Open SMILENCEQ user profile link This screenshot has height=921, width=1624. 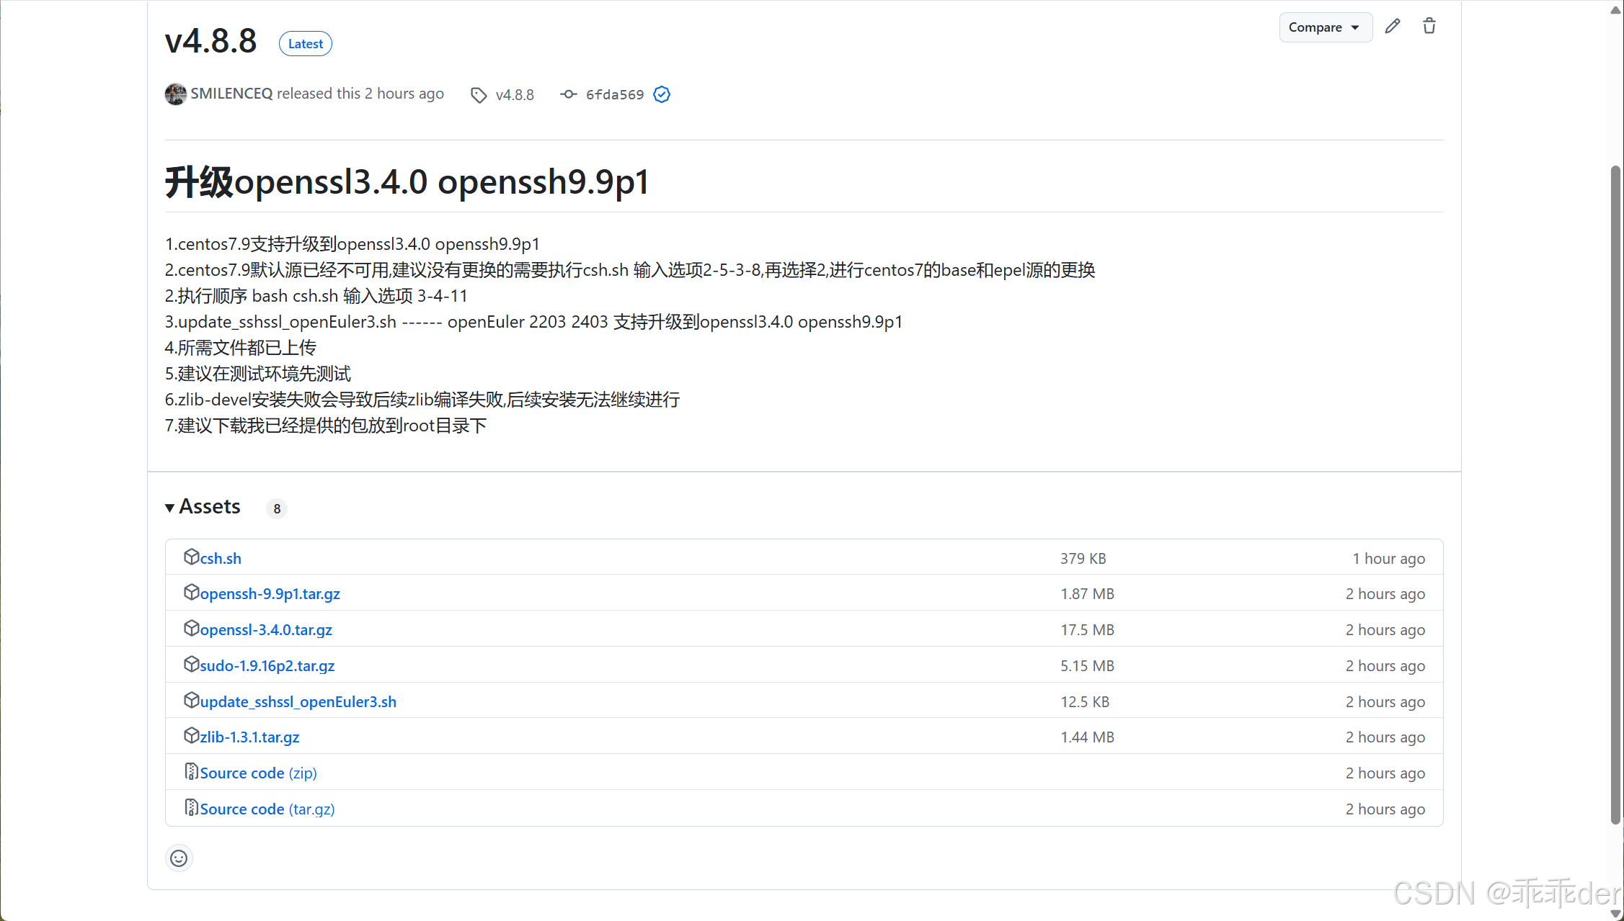[x=231, y=94]
